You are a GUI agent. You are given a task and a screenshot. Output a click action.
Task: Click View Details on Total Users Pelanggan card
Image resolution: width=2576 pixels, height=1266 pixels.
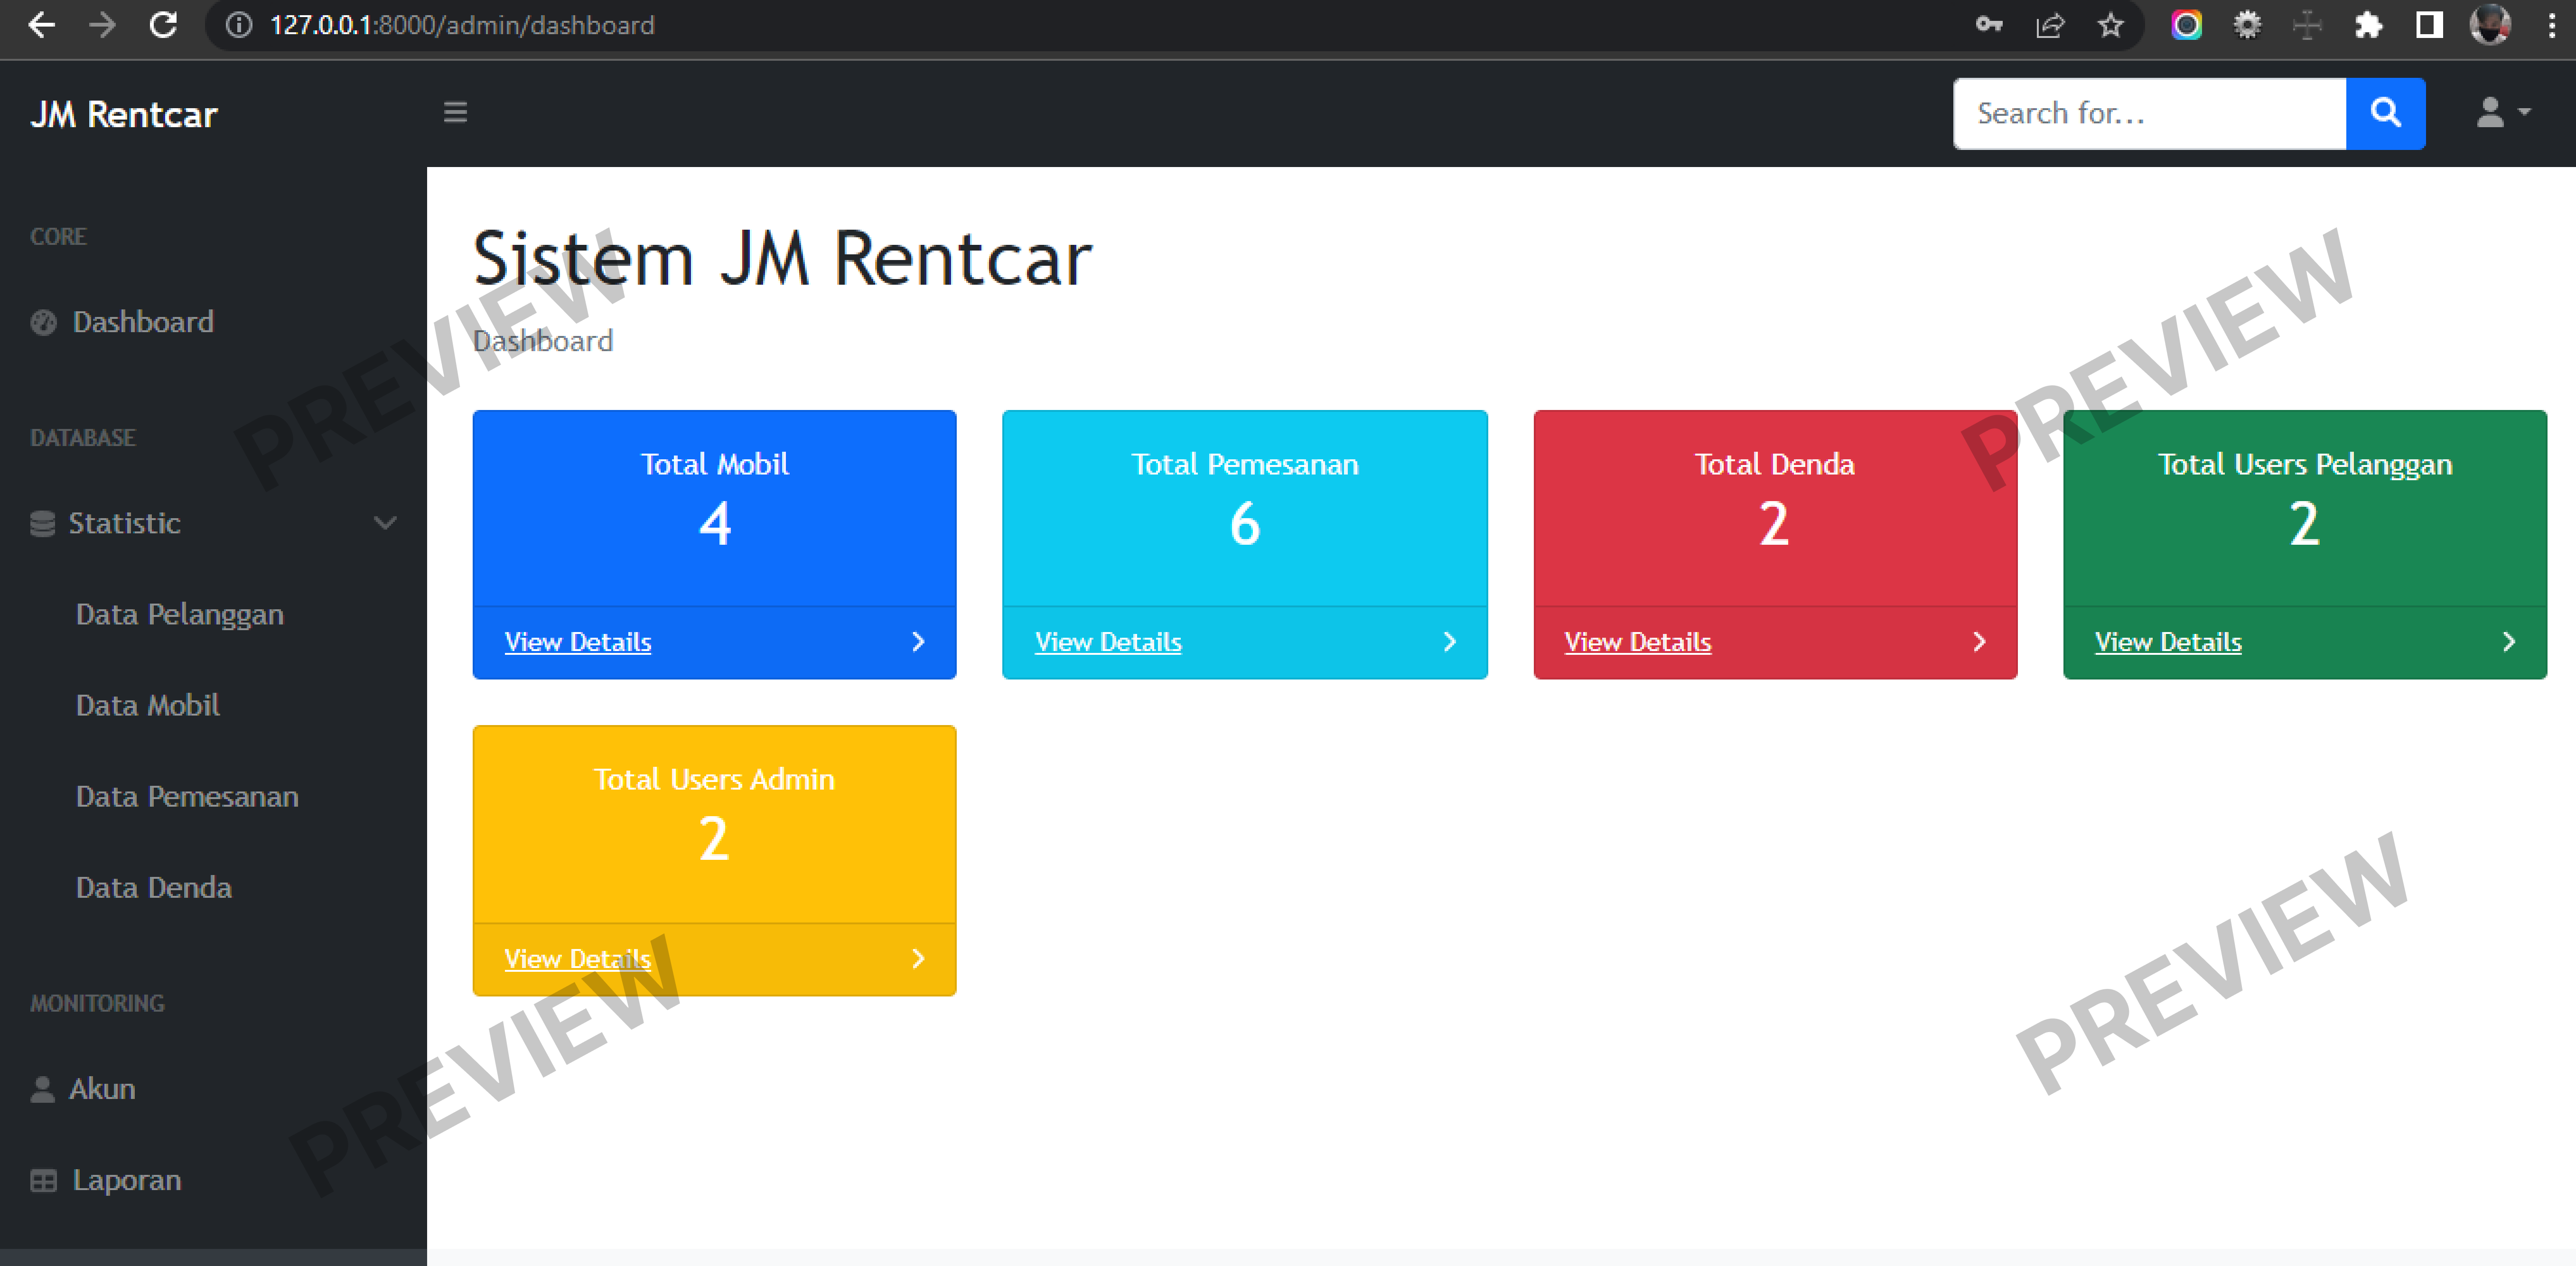click(2168, 642)
